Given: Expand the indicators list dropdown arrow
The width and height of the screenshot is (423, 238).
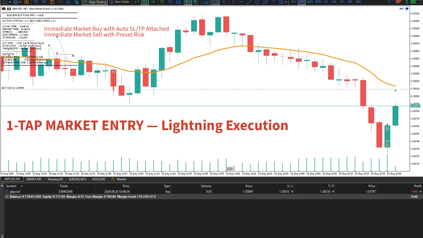Looking at the screenshot, I should [x=20, y=2].
